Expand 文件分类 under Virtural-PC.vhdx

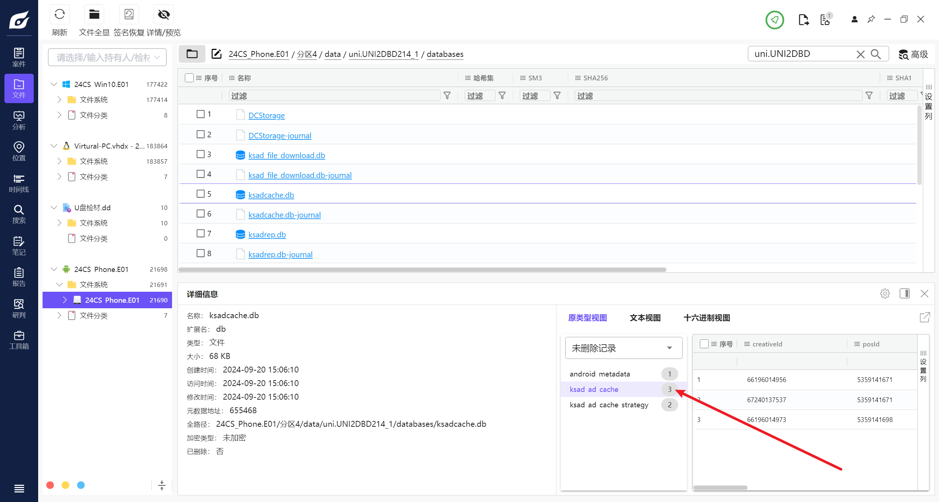point(59,177)
